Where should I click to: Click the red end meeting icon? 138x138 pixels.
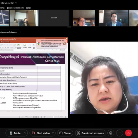128,133
